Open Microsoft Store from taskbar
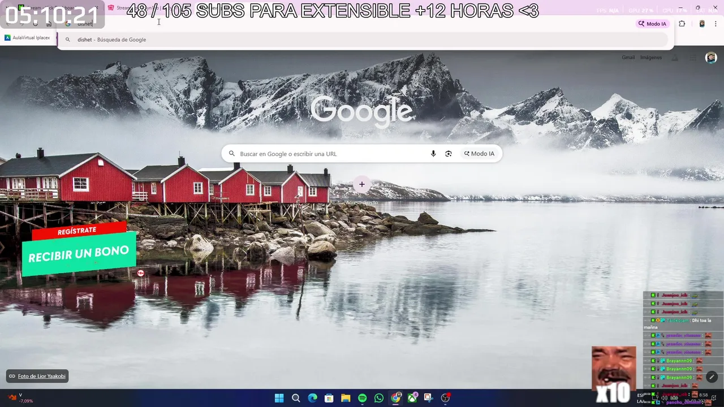Image resolution: width=724 pixels, height=407 pixels. (x=329, y=398)
